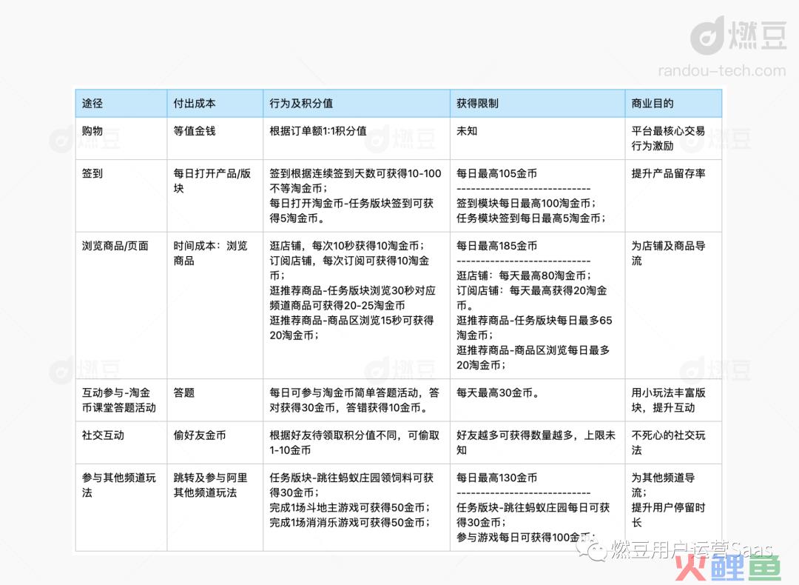Click the text '逛推荐商品-任务版块每日最多65淘金币'
This screenshot has width=799, height=585.
click(x=535, y=328)
